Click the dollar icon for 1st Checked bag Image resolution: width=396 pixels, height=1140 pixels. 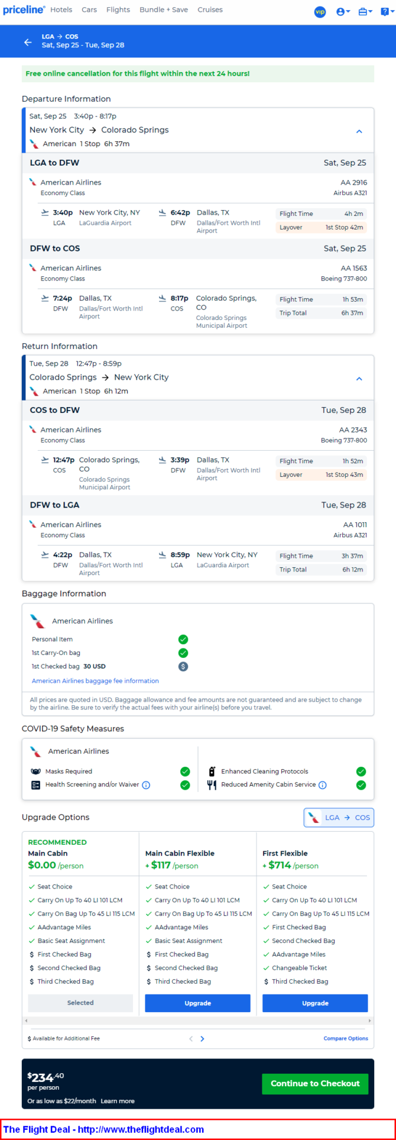(183, 667)
